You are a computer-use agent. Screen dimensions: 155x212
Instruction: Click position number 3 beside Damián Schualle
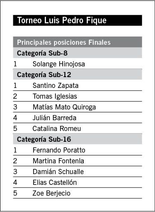[x=15, y=171]
